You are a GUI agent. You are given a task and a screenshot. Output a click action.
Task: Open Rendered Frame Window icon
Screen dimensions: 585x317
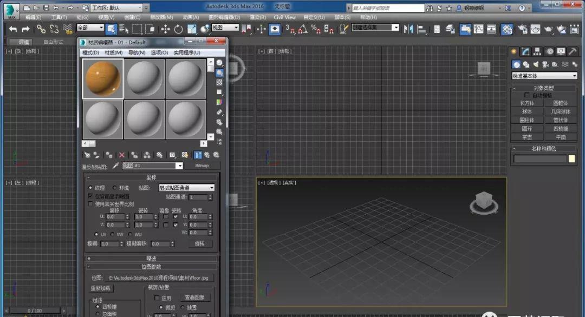coord(535,29)
